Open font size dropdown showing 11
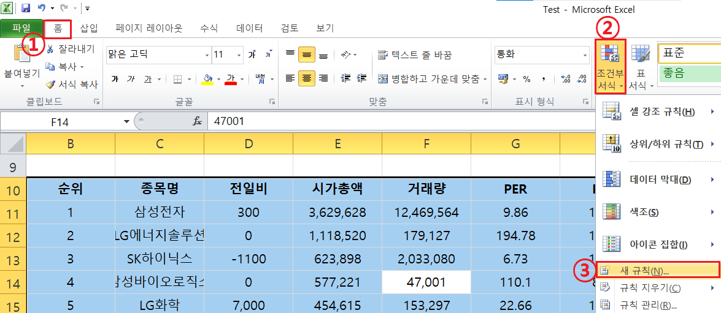The width and height of the screenshot is (721, 313). [239, 55]
